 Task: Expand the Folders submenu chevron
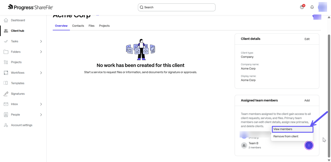tap(41, 52)
